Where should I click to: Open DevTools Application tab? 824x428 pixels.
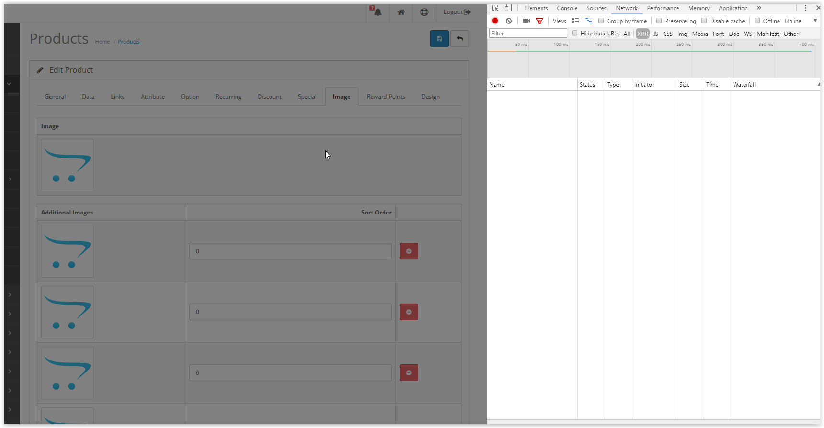click(733, 8)
